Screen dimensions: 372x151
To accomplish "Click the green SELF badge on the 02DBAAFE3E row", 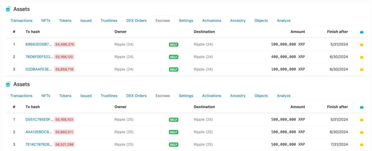I will point(174,69).
